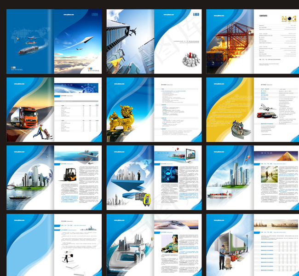Image resolution: width=299 pixels, height=276 pixels.
Task: Click the businessman climbing the white steps
Action: (x=67, y=257)
